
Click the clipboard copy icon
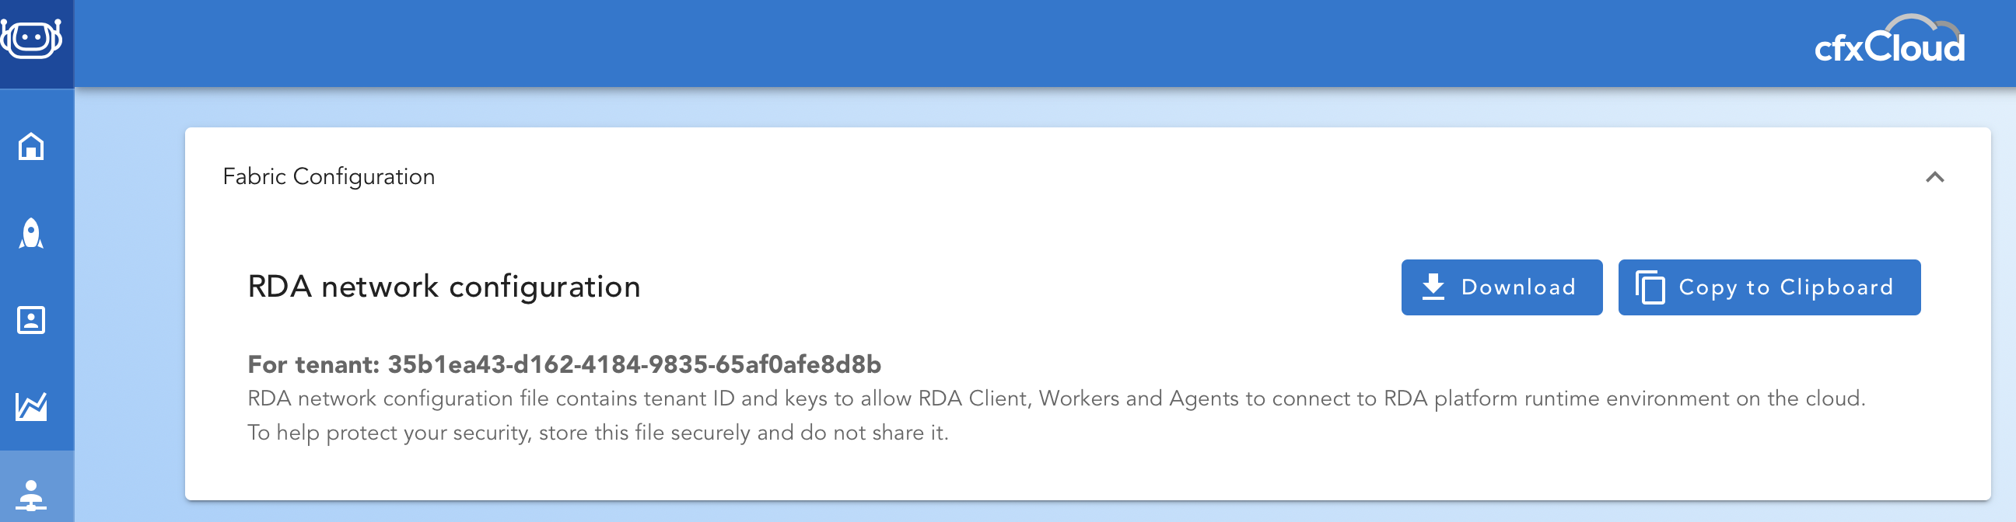[1650, 287]
